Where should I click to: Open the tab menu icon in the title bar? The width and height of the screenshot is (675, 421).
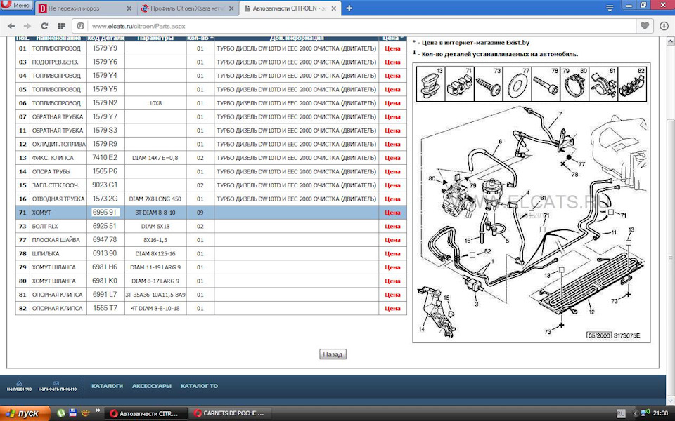610,8
